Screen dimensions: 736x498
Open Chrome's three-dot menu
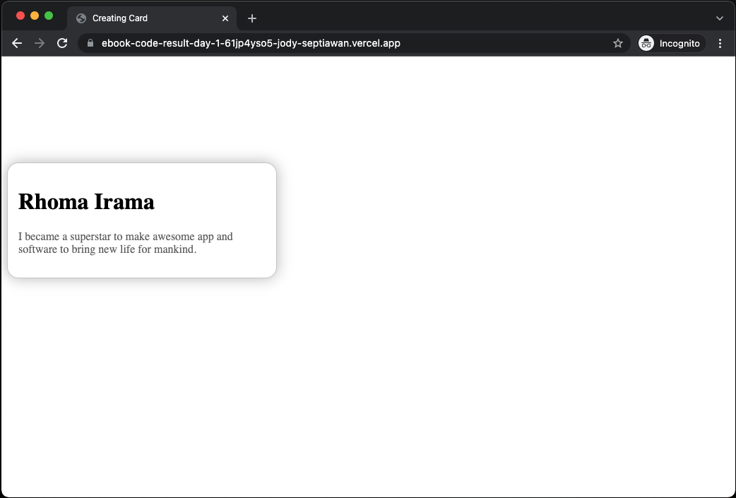click(720, 43)
